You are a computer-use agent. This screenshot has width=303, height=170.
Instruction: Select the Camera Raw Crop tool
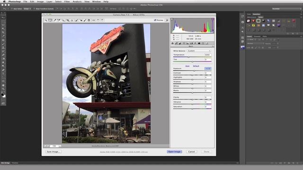coord(68,20)
